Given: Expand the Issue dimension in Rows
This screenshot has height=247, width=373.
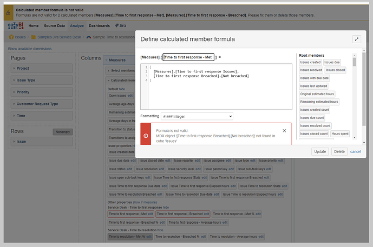Looking at the screenshot, I should coord(42,141).
